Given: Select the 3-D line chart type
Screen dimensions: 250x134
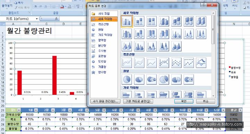Looking at the screenshot, I should (201, 63).
